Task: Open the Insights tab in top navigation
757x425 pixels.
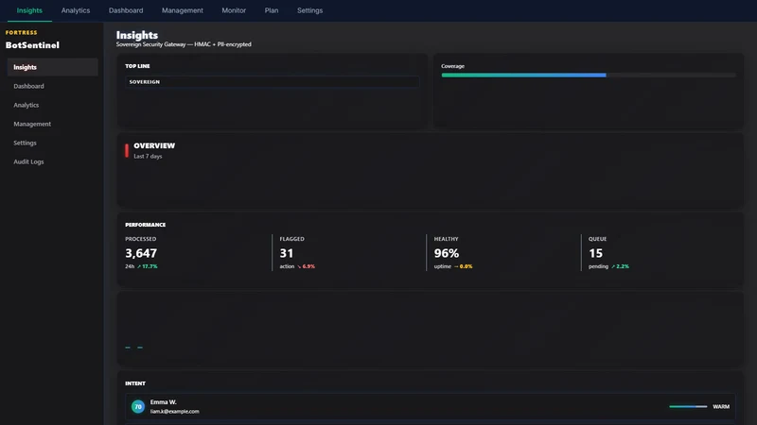Action: pos(29,10)
